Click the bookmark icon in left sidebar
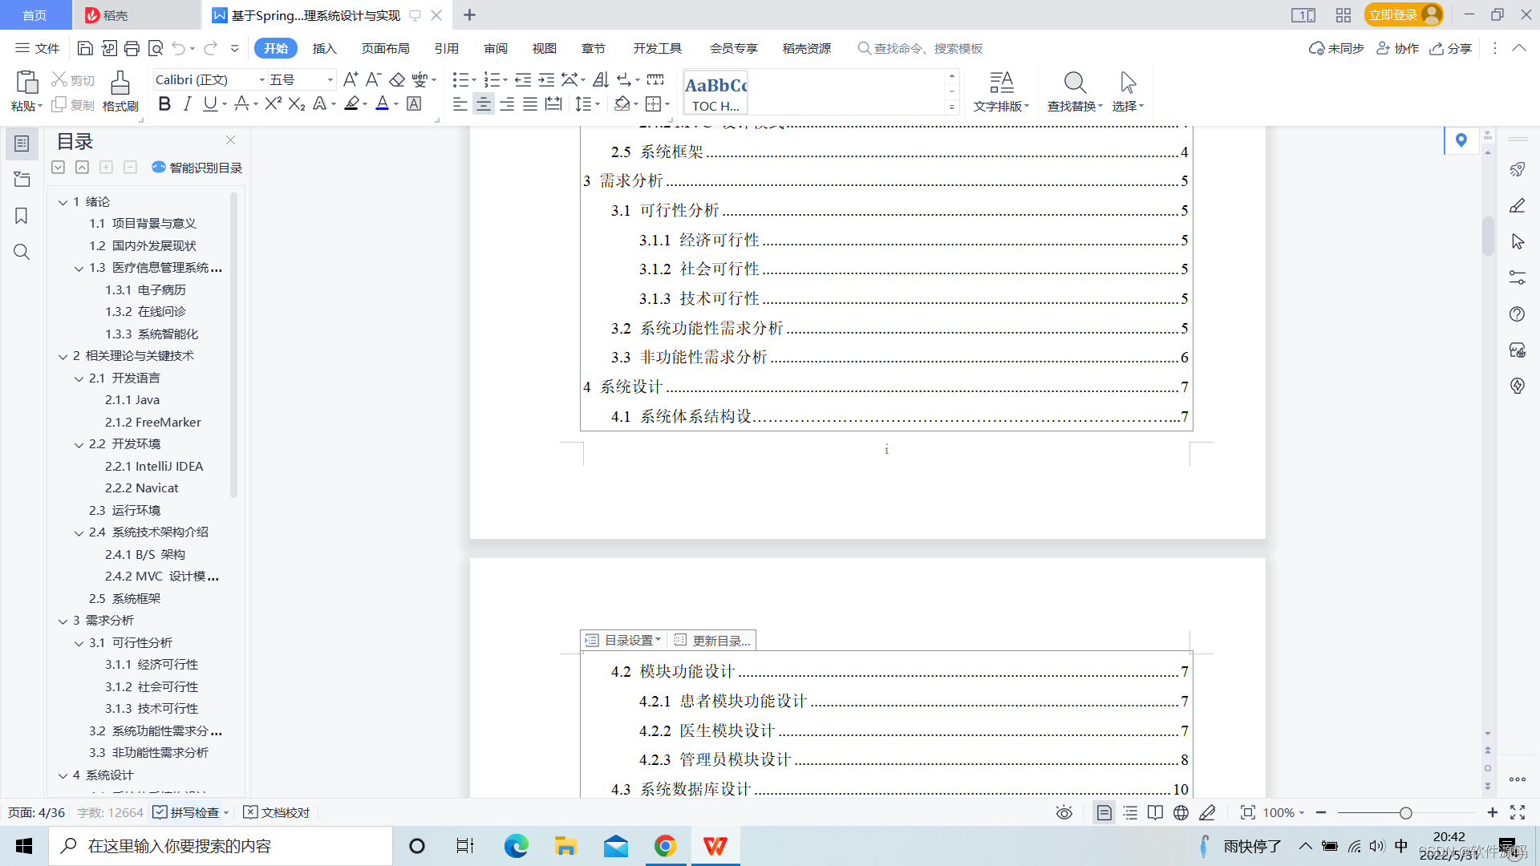1540x866 pixels. click(x=22, y=216)
